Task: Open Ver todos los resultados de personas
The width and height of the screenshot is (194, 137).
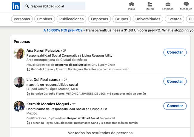Action: tap(100, 133)
